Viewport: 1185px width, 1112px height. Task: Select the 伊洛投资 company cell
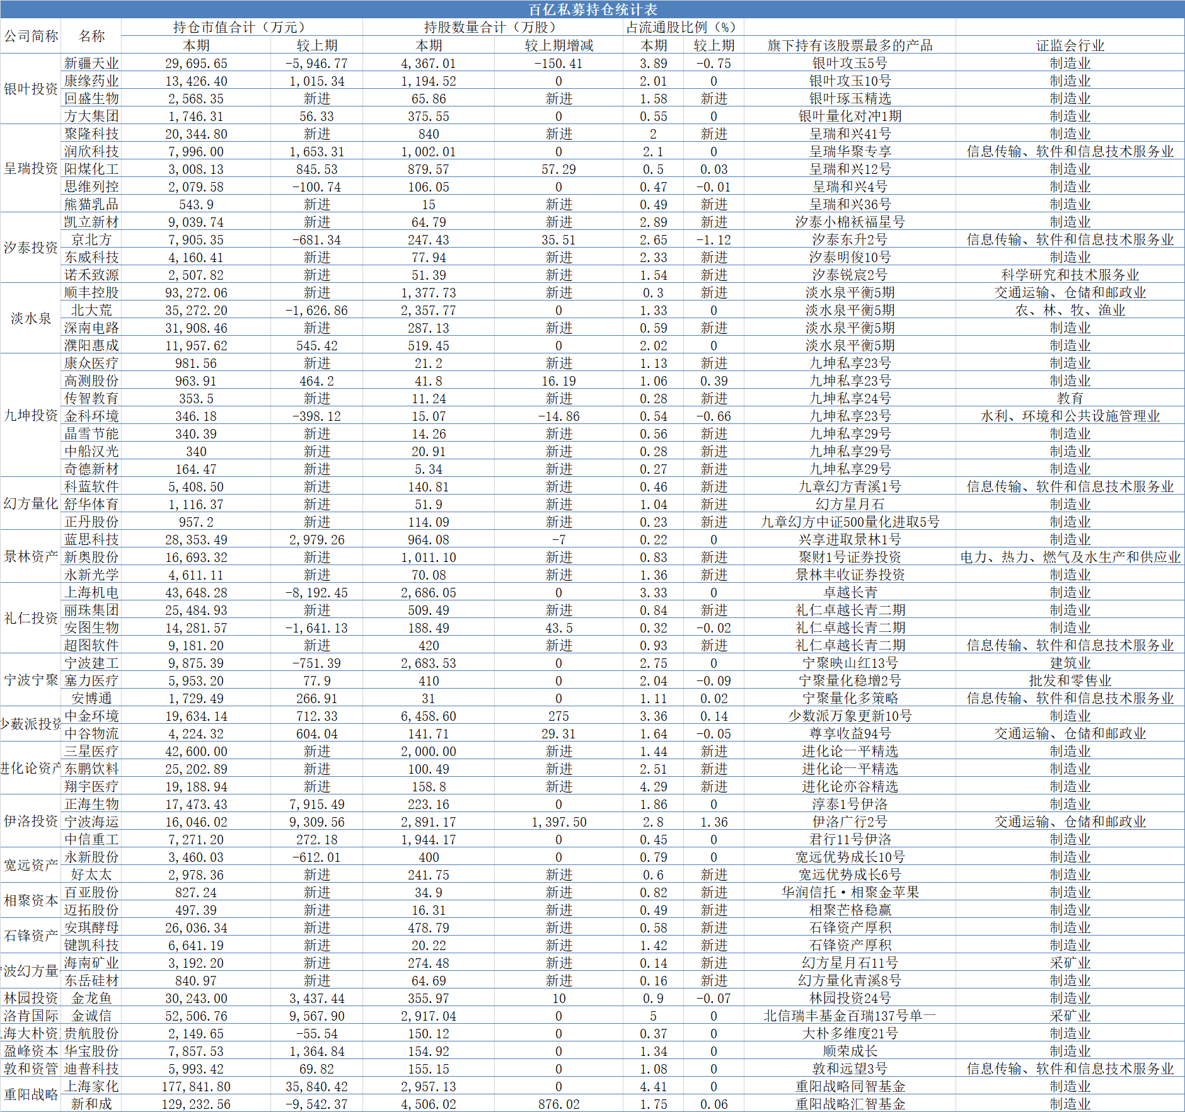point(31,821)
